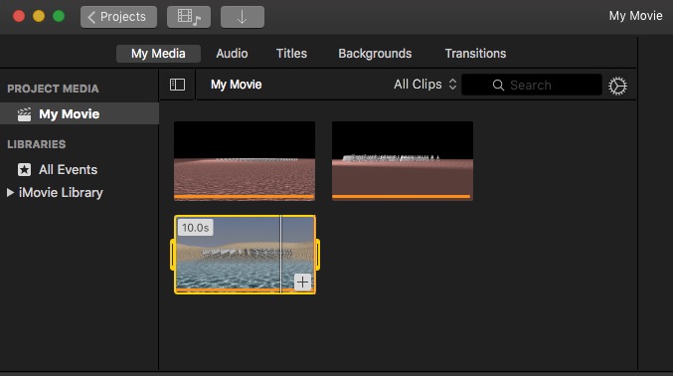Toggle the libraries sidebar panel icon
Viewport: 673px width, 376px height.
click(x=177, y=85)
